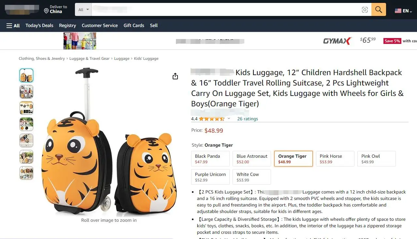Click the orange search magnifier button
Viewport: 417px width, 239px height.
[379, 10]
